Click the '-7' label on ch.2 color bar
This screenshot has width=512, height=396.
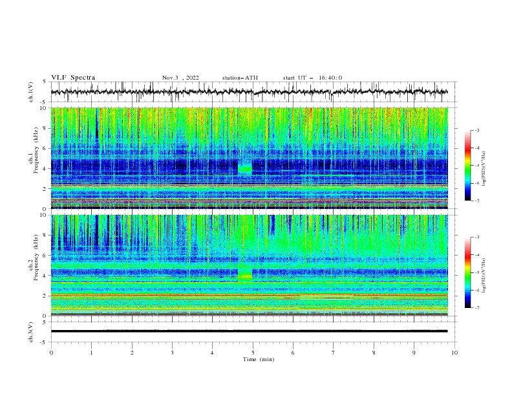click(477, 308)
